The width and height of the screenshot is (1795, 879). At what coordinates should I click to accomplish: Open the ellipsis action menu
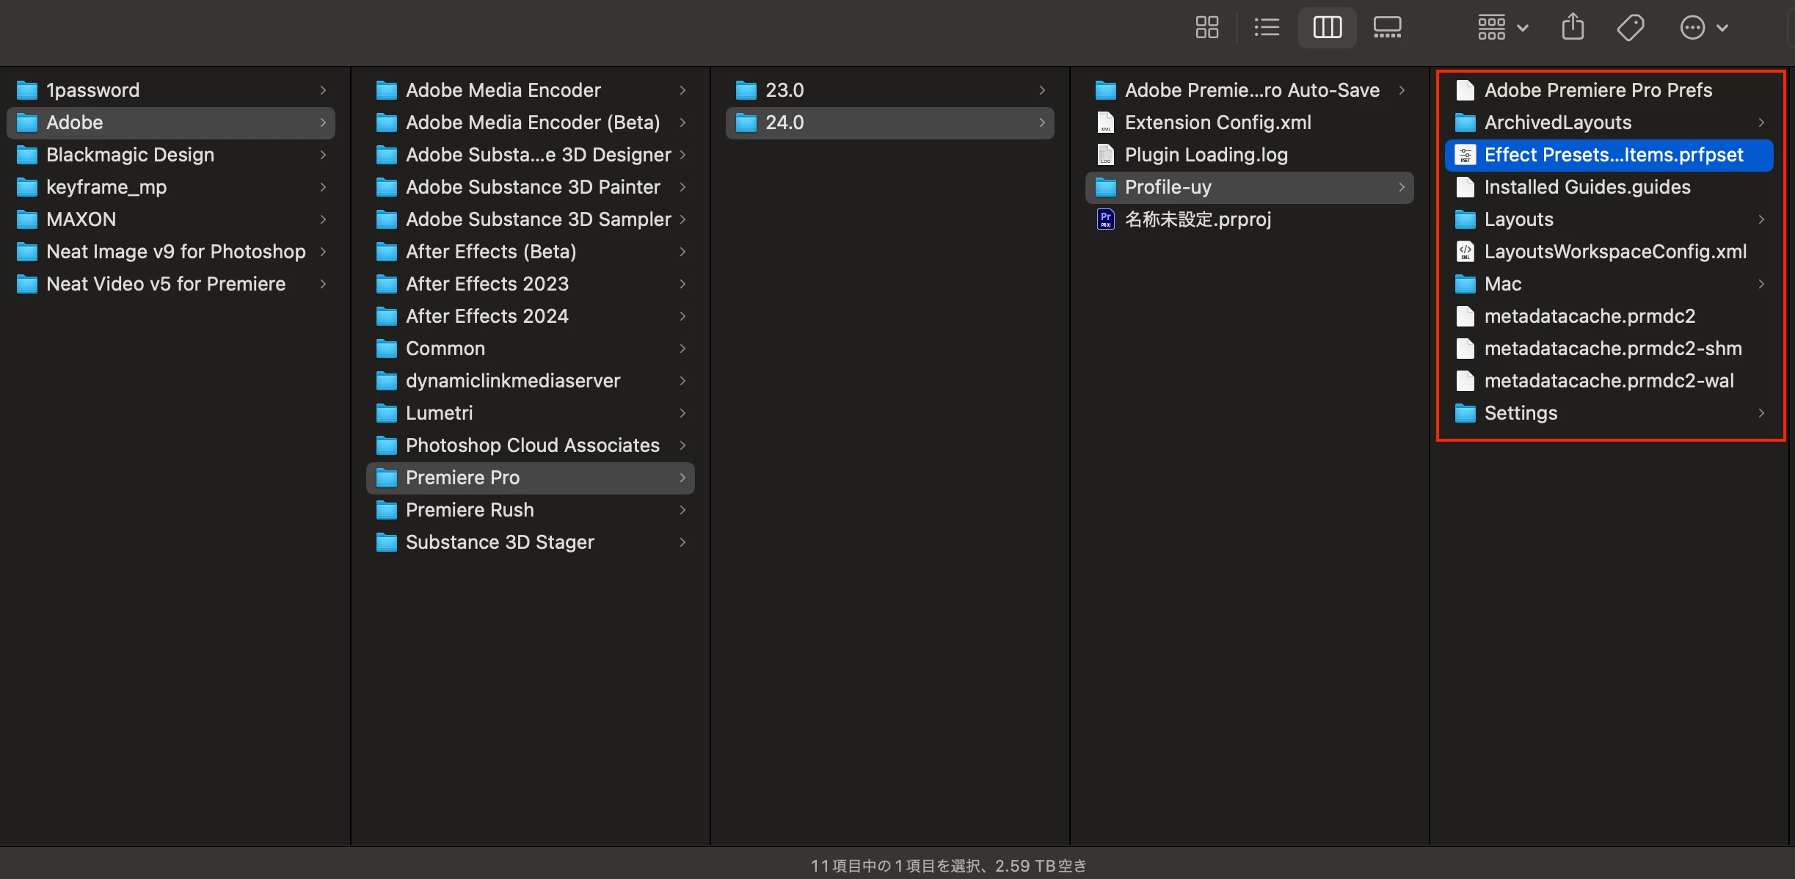coord(1703,28)
